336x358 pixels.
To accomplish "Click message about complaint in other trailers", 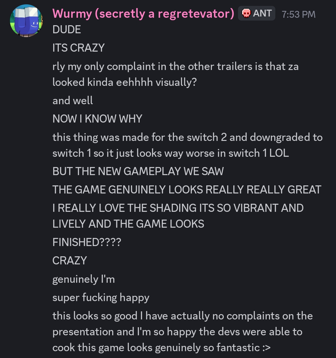I will click(175, 74).
